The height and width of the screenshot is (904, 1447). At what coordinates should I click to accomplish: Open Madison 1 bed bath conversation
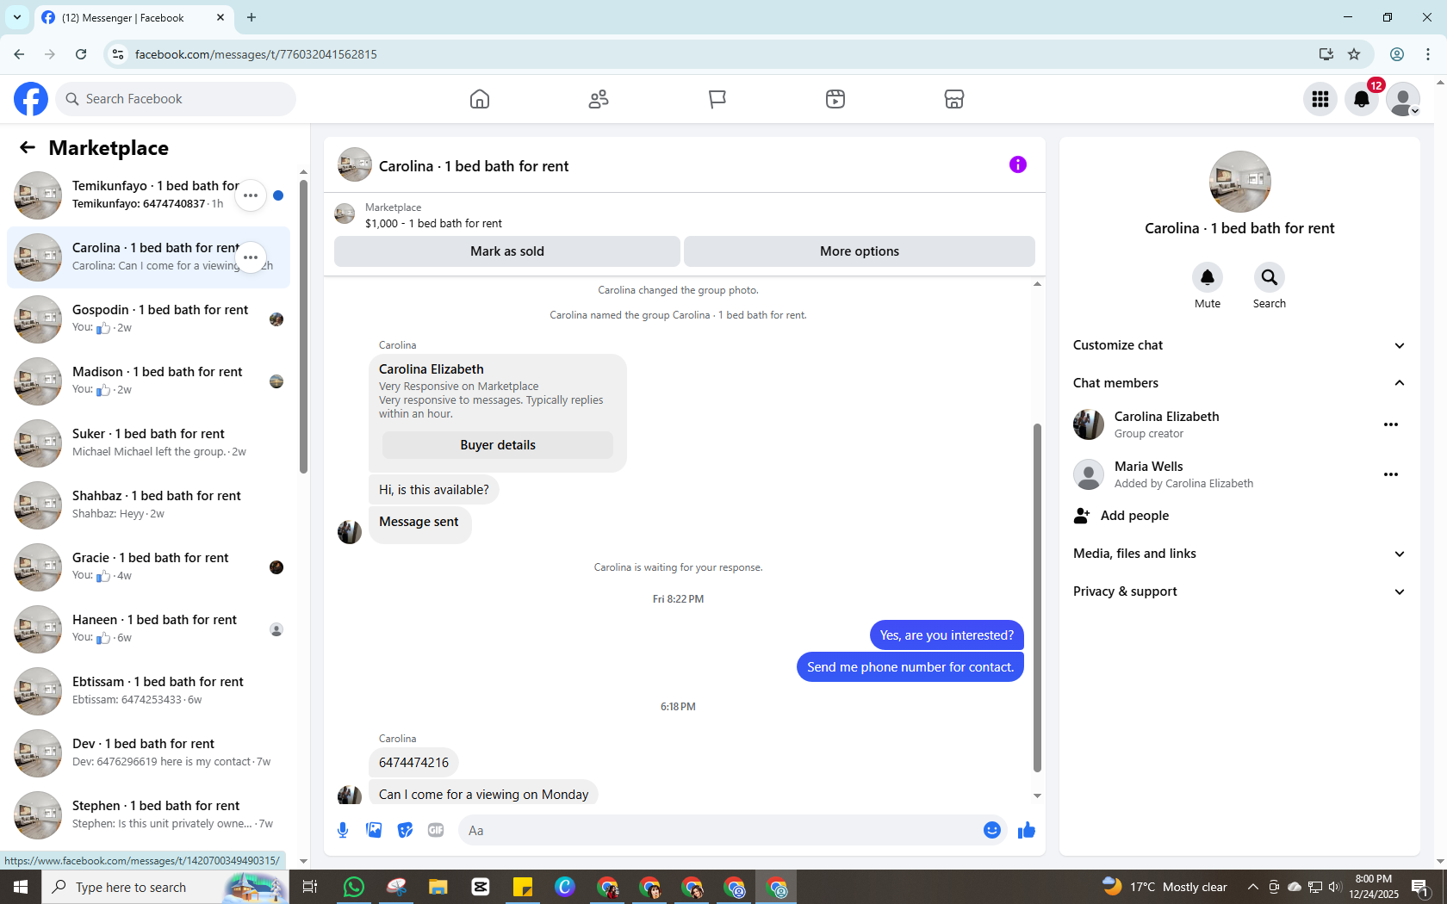149,381
